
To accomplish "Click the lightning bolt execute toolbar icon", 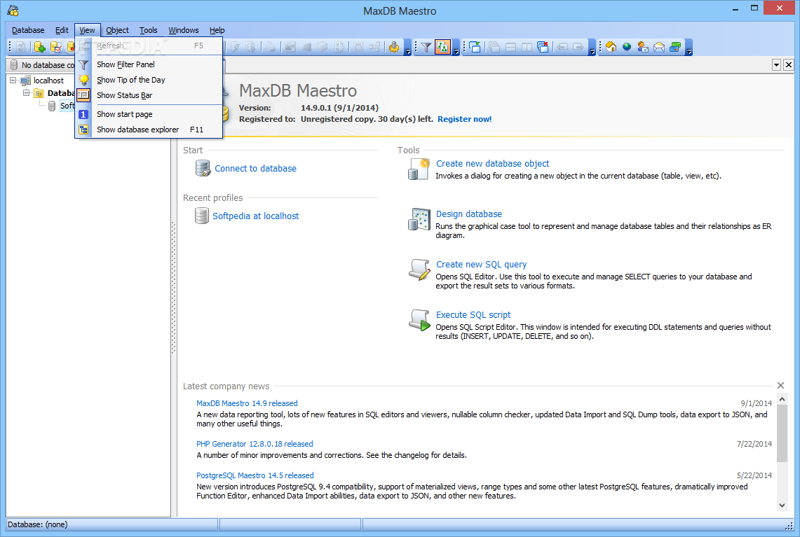I will pyautogui.click(x=235, y=48).
